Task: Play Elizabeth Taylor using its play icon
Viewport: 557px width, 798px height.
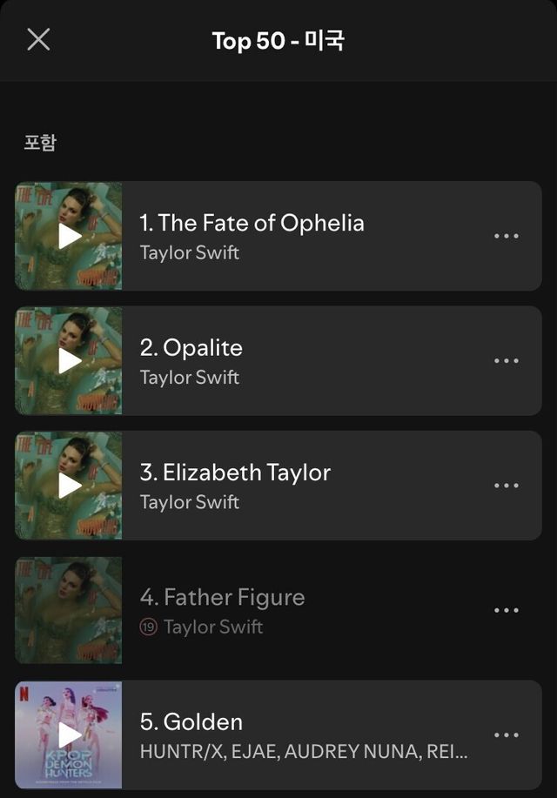Action: point(70,486)
